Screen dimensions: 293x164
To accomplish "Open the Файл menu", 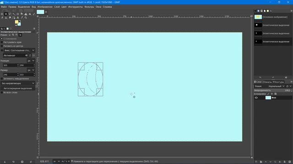I will click(4, 7).
